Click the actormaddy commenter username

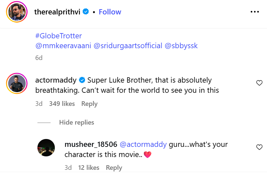56,80
